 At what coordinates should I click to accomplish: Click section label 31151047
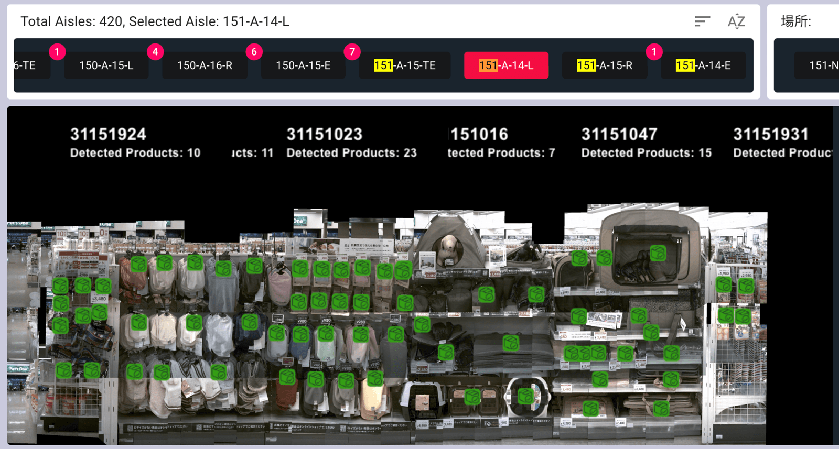coord(619,135)
